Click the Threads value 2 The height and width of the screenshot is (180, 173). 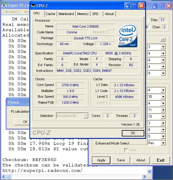tap(134, 116)
